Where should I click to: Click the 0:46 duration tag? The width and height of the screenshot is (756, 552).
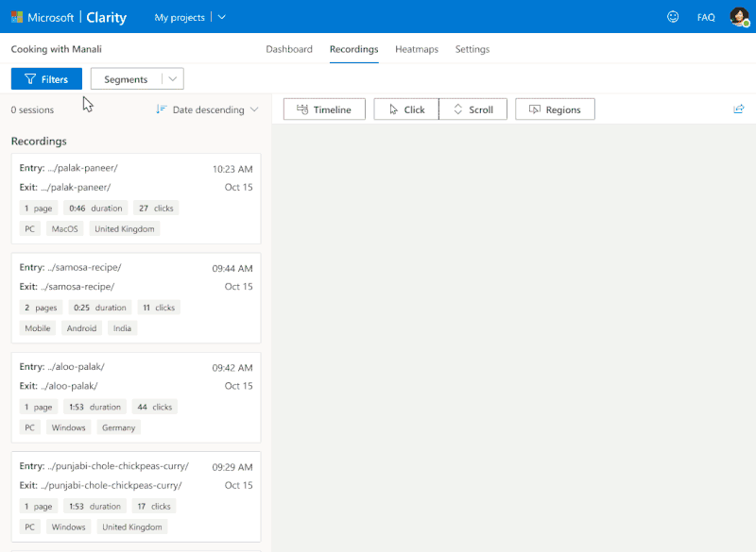point(95,208)
